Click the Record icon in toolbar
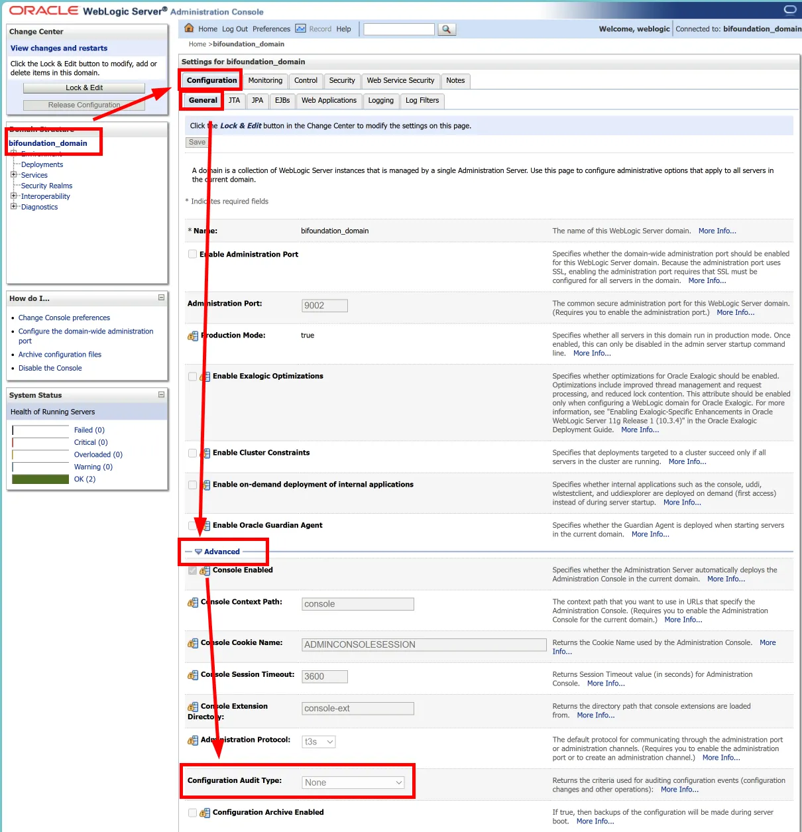The width and height of the screenshot is (802, 832). (x=301, y=29)
